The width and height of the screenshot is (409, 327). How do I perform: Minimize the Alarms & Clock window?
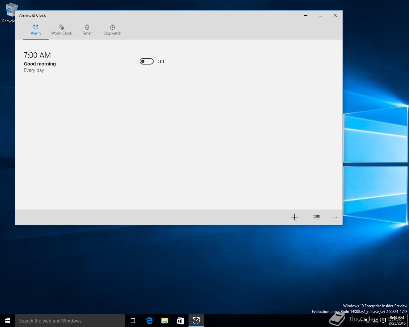305,15
